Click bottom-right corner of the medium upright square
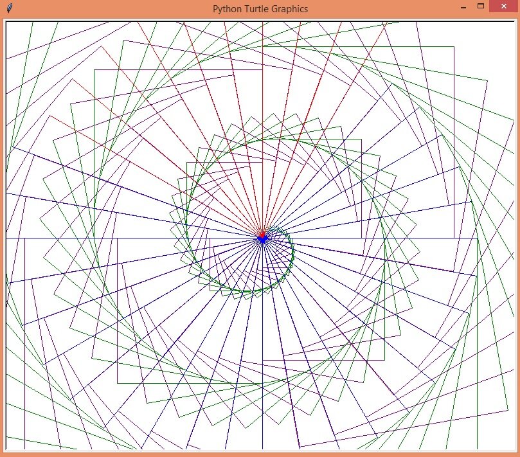 (384, 360)
